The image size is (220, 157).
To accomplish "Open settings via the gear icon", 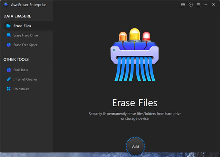I will pyautogui.click(x=183, y=5).
